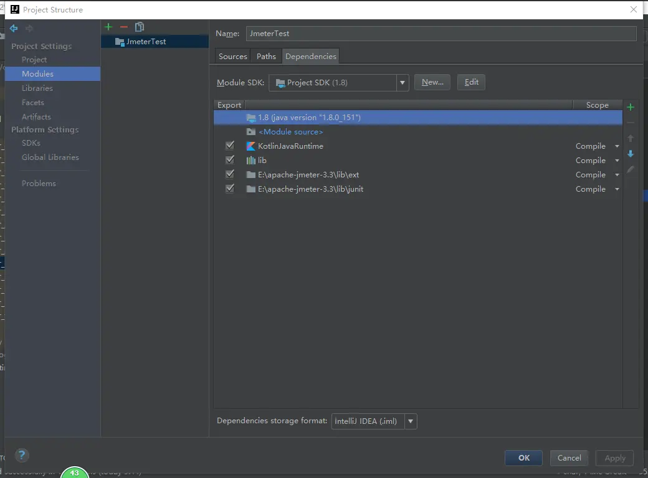Click the KotlinJavaRuntime Kotlin icon
The image size is (648, 478).
click(x=251, y=146)
